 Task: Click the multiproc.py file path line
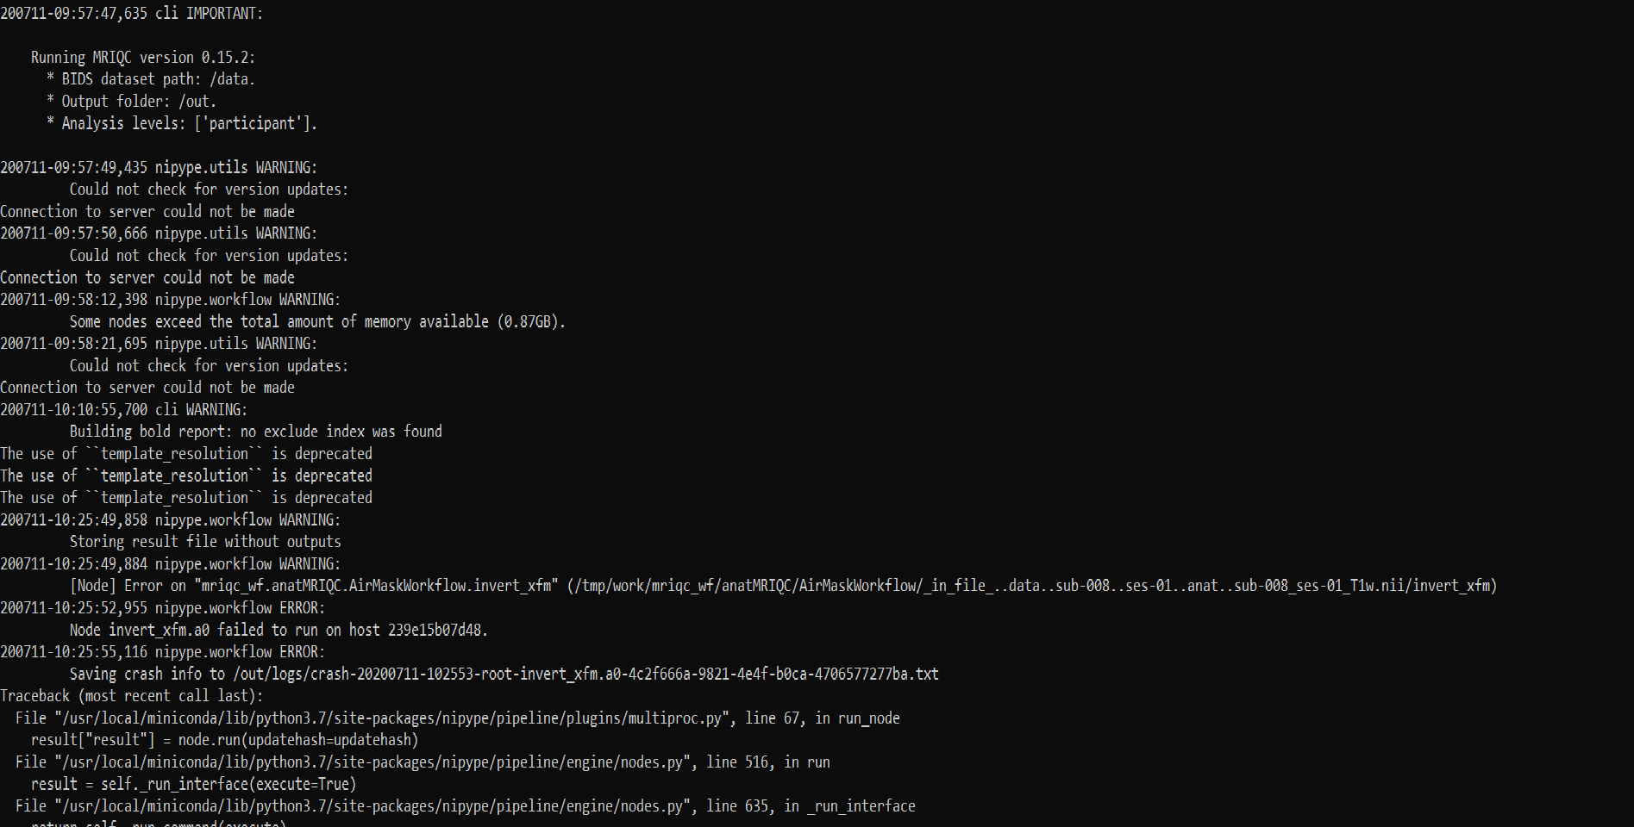click(458, 718)
